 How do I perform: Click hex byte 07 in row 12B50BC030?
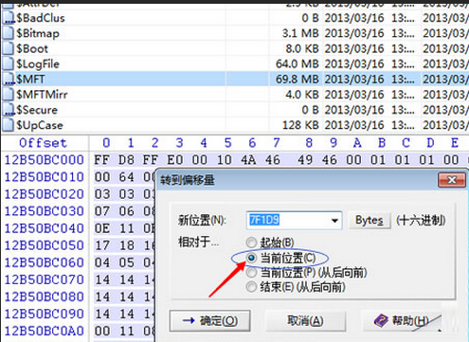coord(102,211)
